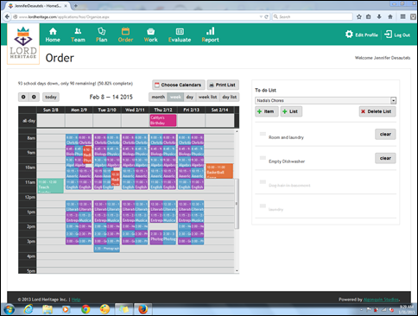Click the Choose Calendars button

pos(179,85)
